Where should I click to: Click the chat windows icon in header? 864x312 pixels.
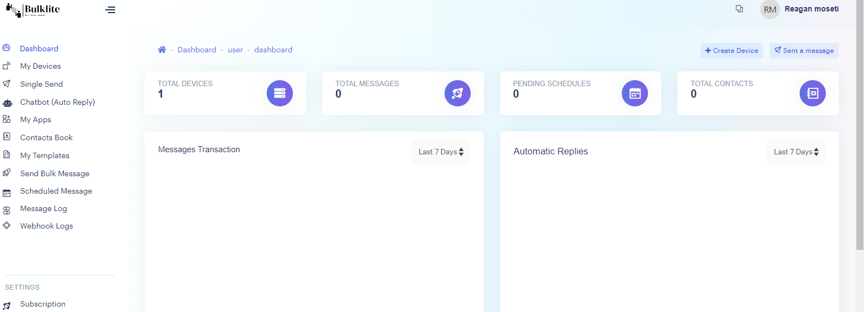[740, 9]
